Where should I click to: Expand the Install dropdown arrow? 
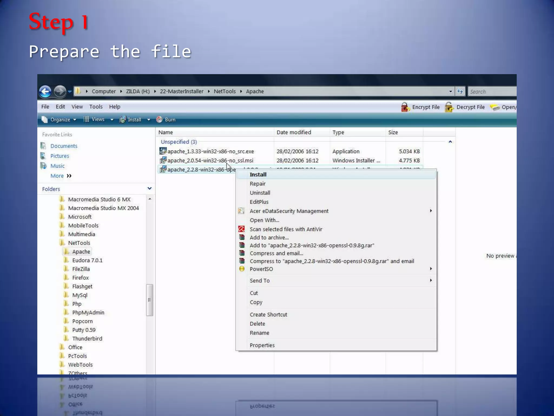pos(149,120)
